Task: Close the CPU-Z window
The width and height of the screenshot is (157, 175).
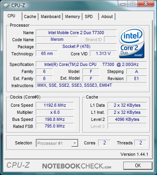Action: (146, 4)
